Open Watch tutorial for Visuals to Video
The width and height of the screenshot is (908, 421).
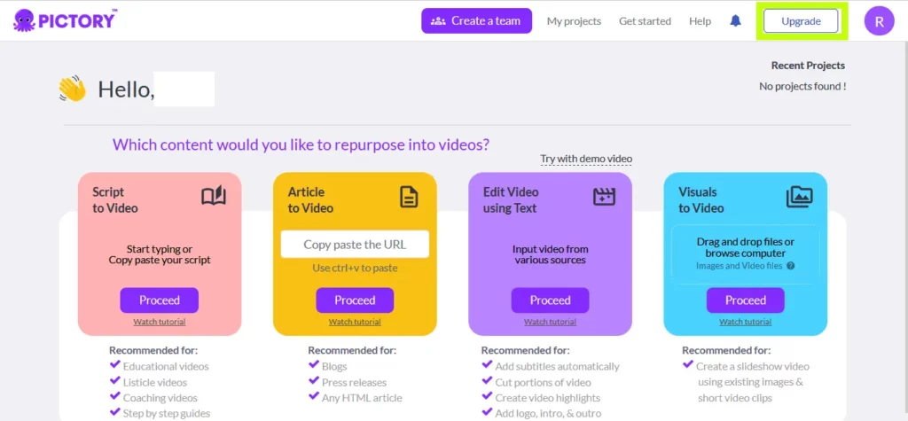pyautogui.click(x=745, y=322)
